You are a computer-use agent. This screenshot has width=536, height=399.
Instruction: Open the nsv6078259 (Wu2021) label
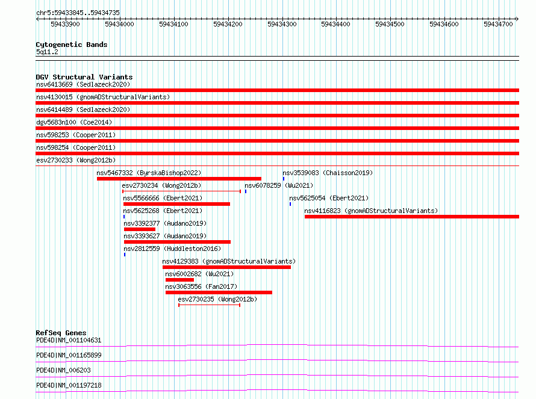(279, 185)
